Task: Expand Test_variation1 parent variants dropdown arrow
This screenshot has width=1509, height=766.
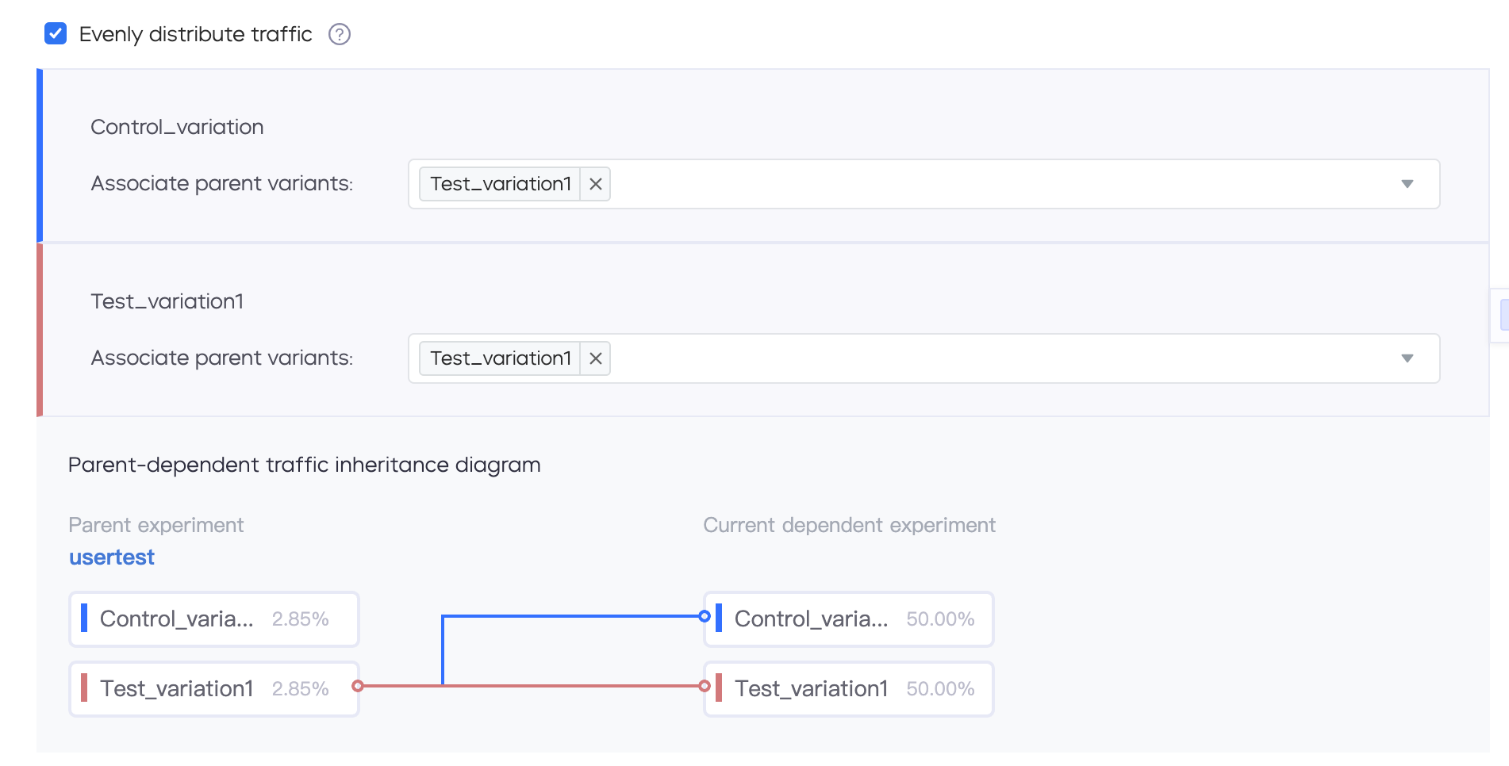Action: (1407, 358)
